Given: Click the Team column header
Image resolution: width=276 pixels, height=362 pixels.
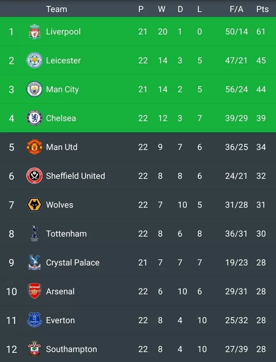Looking at the screenshot, I should click(56, 9).
